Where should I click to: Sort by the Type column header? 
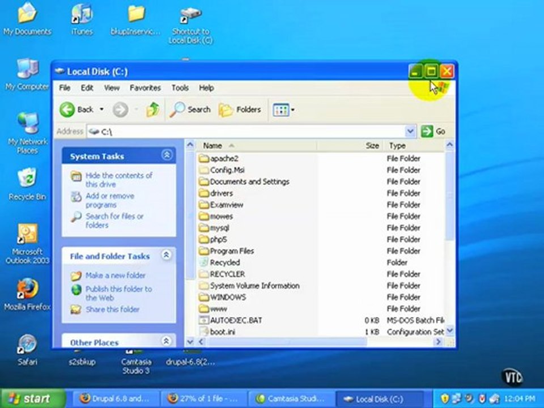[x=414, y=146]
